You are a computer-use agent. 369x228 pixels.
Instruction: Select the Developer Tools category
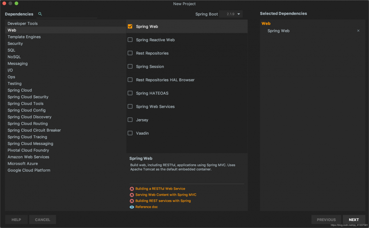click(x=23, y=24)
